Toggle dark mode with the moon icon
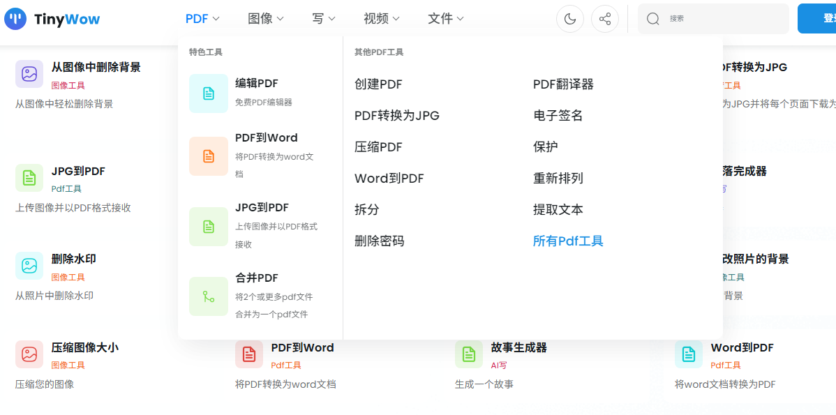Image resolution: width=836 pixels, height=415 pixels. tap(570, 19)
